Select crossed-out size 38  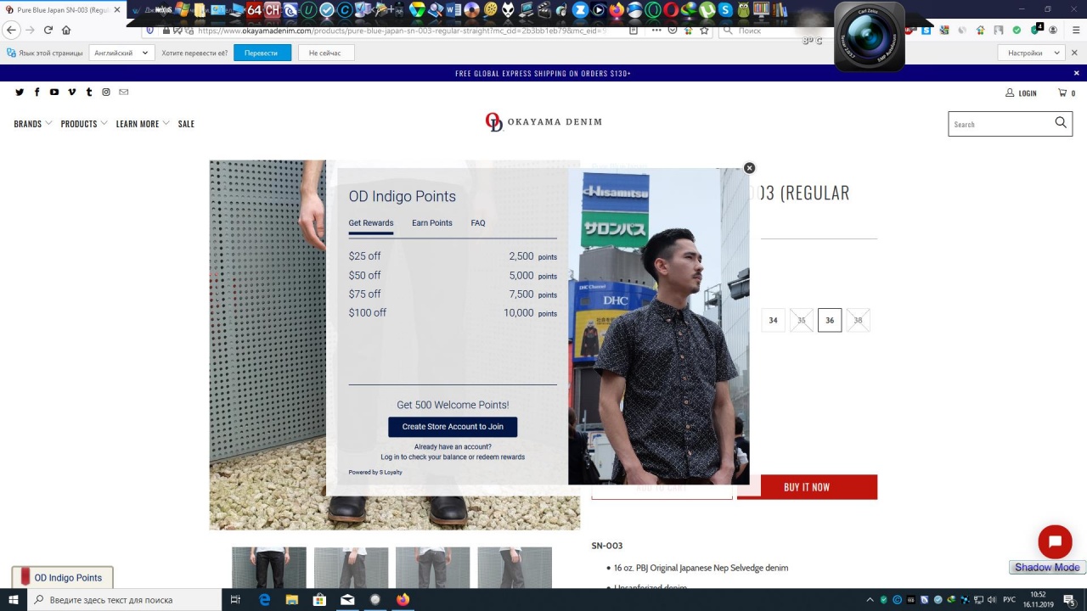859,320
